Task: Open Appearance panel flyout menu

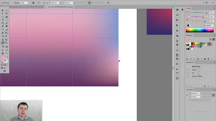Action: (214, 63)
